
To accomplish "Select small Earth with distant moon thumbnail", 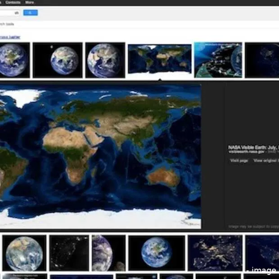I will pos(58,60).
